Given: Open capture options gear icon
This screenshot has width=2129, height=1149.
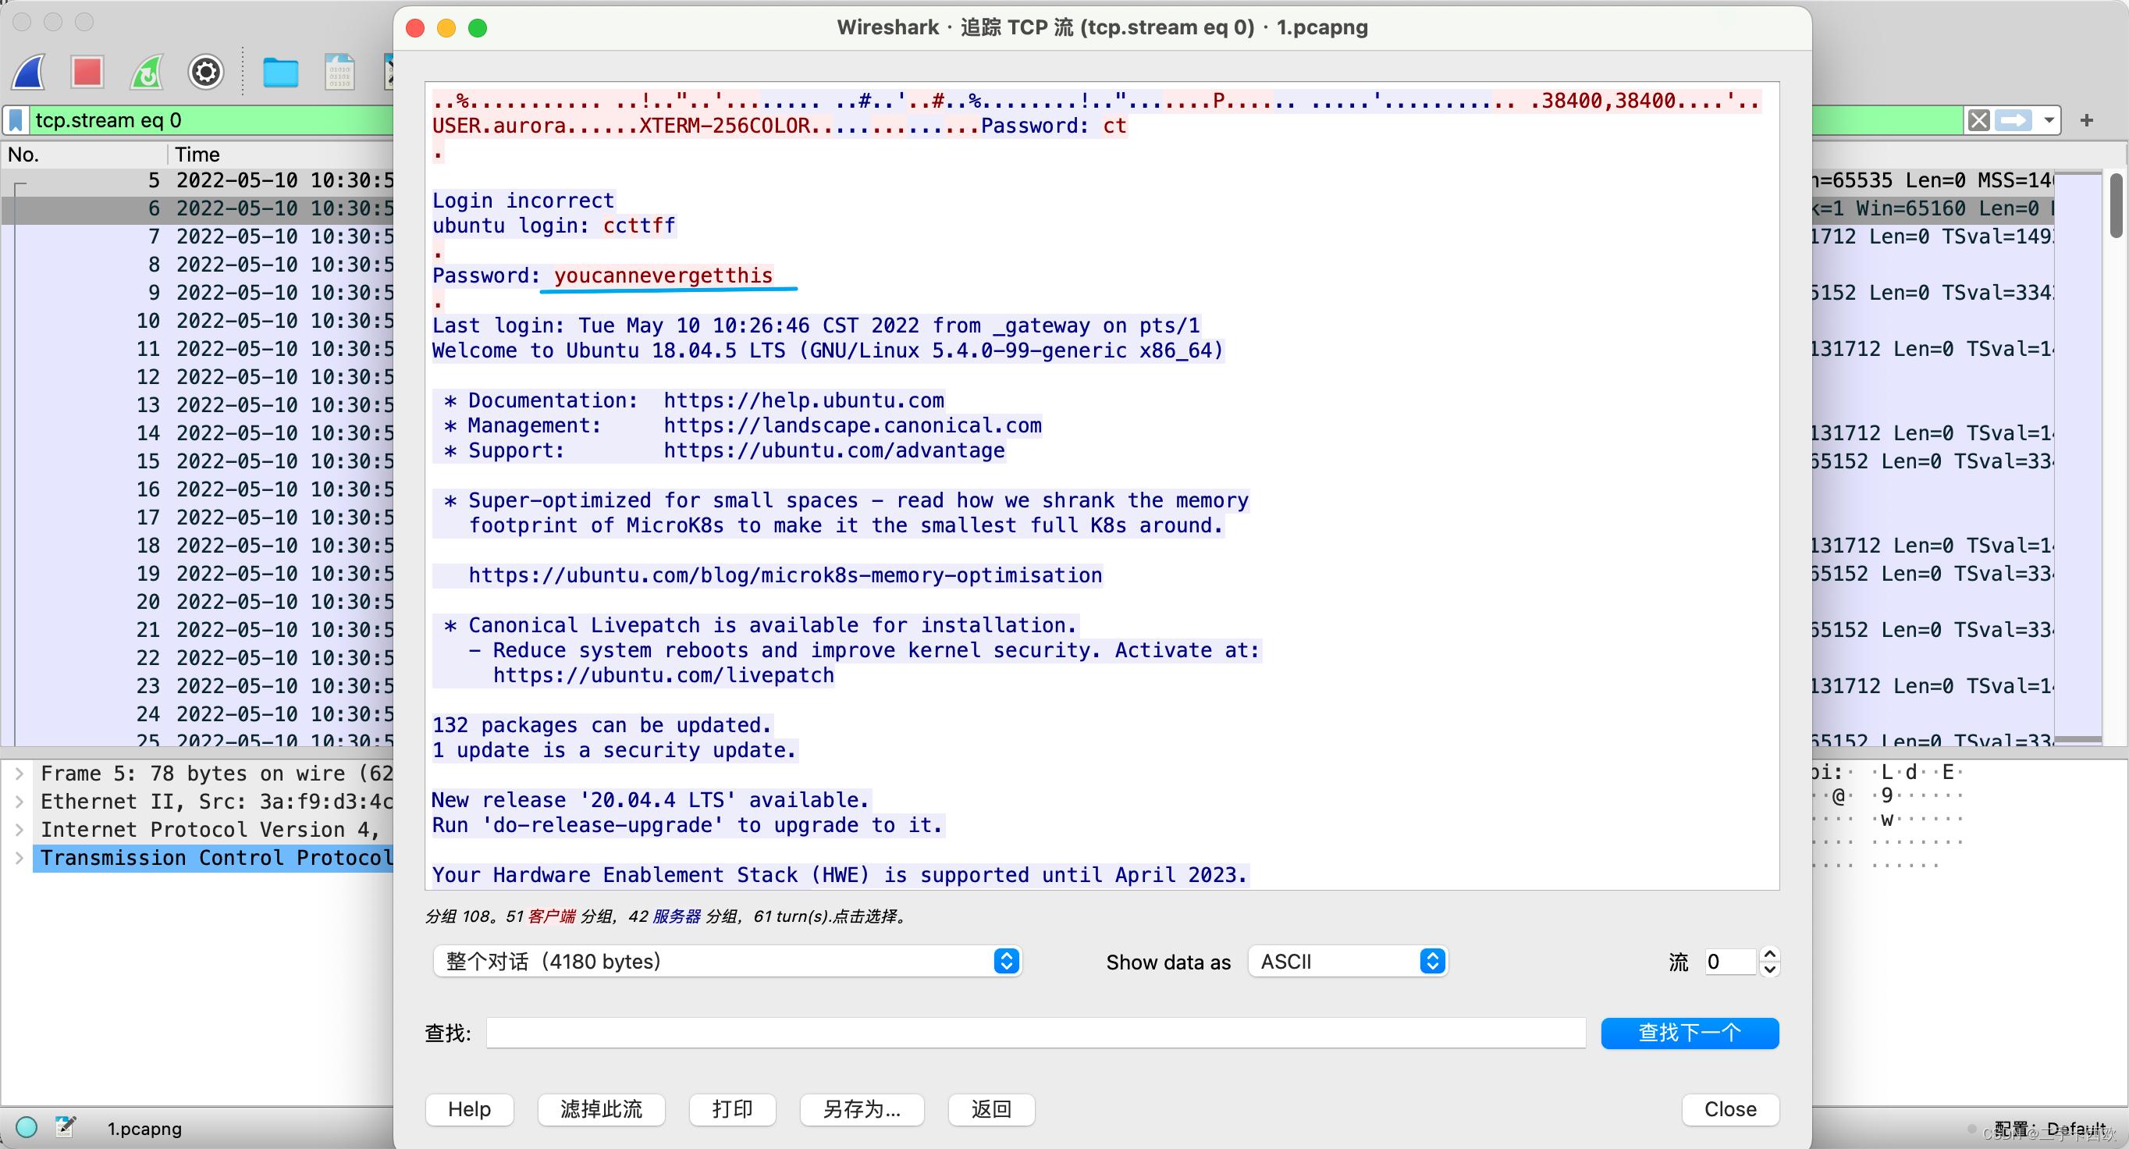Looking at the screenshot, I should coord(206,72).
